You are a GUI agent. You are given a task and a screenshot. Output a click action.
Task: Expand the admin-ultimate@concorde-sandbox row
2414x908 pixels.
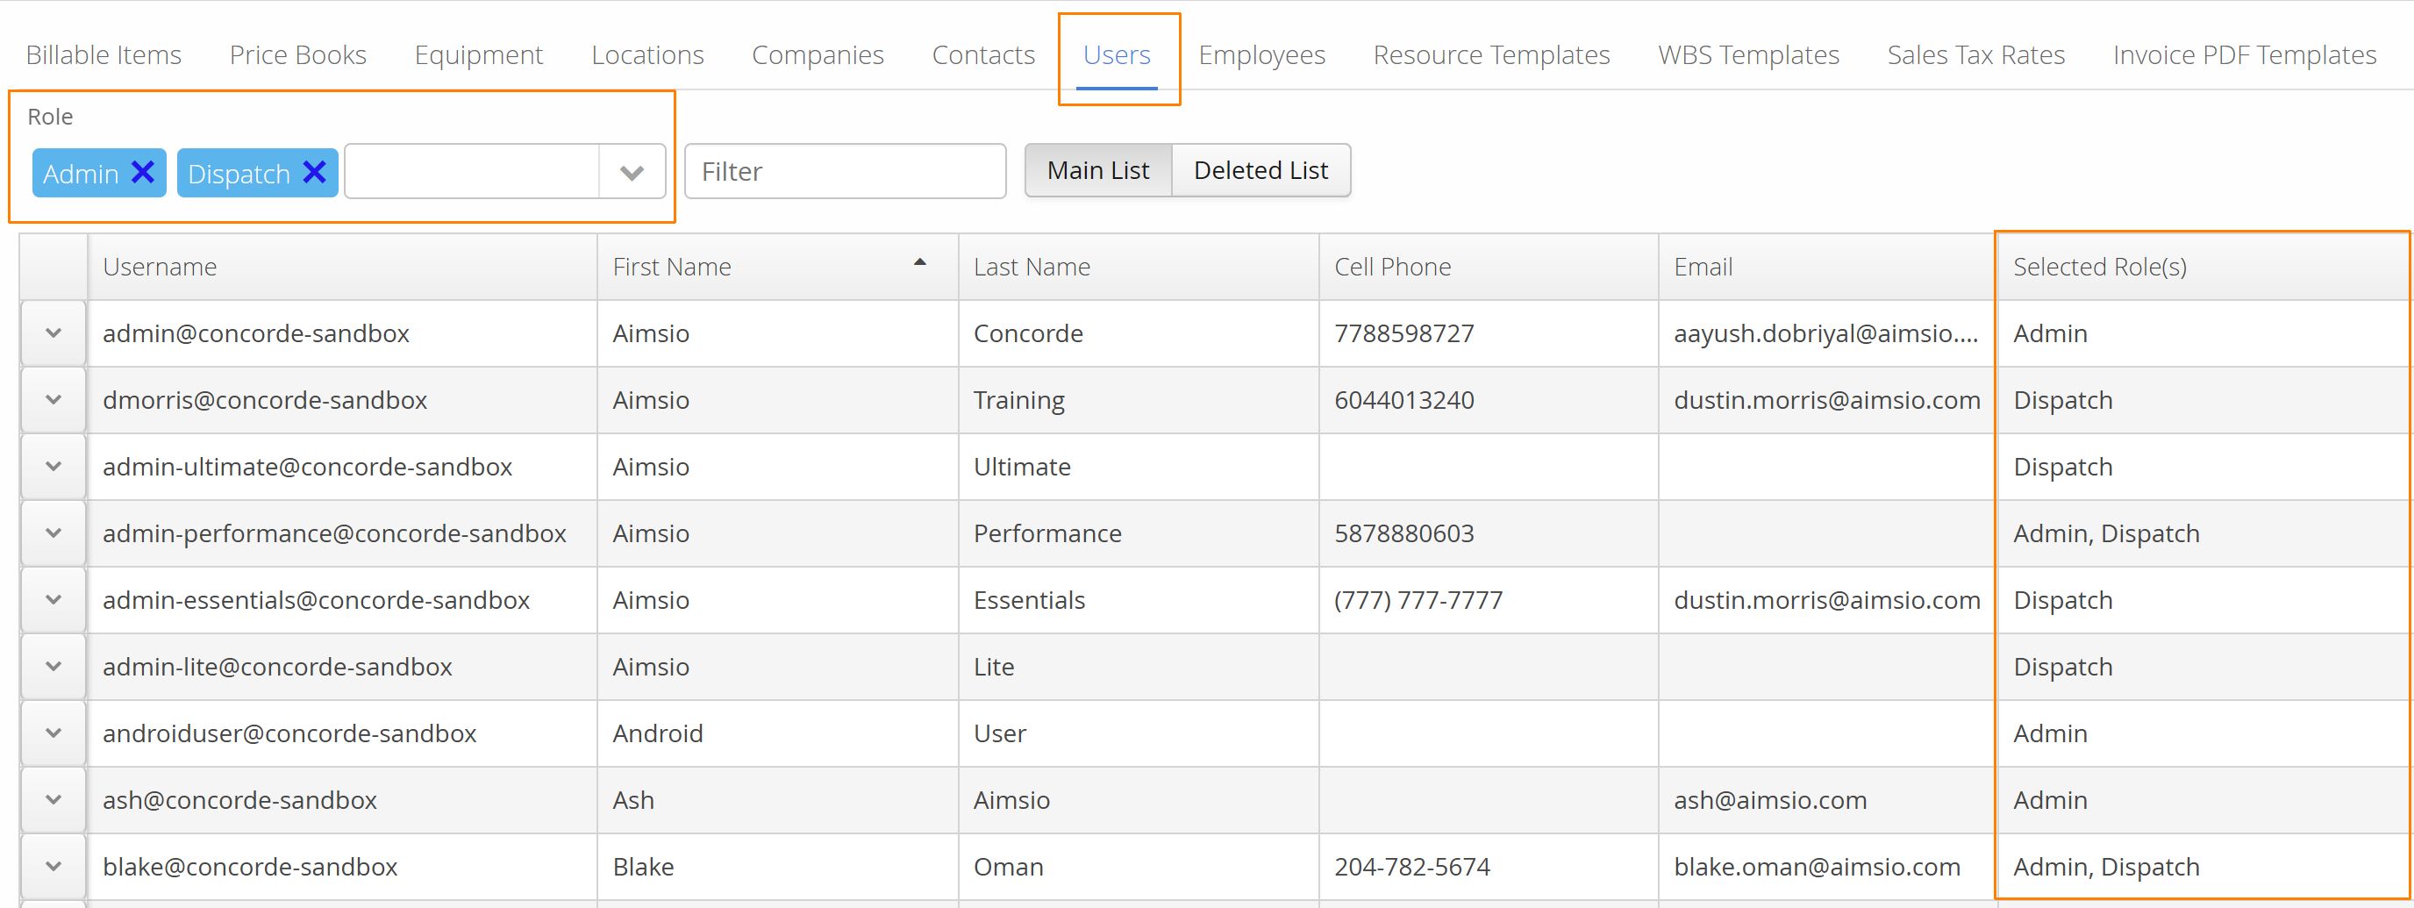pos(54,467)
